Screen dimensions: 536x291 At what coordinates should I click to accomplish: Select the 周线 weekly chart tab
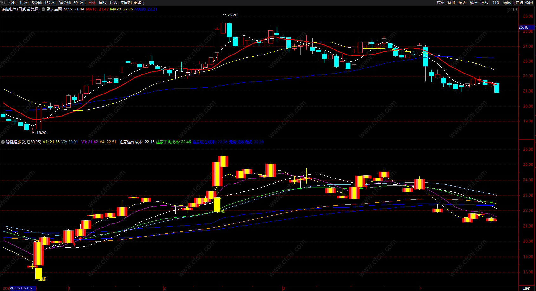pos(103,3)
